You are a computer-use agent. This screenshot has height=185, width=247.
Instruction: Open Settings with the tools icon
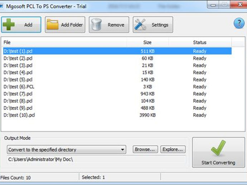tap(153, 25)
